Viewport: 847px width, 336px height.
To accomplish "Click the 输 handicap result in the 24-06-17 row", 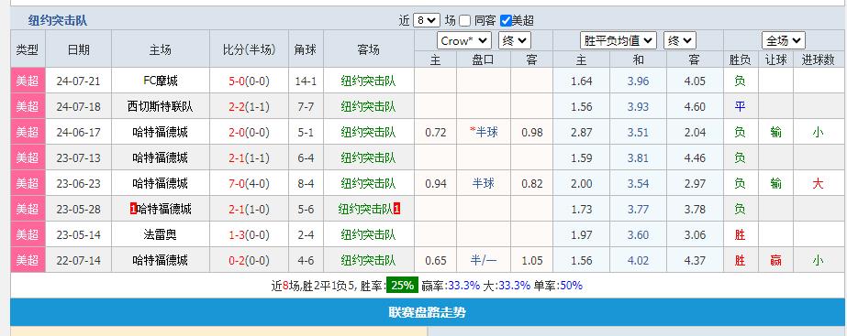I will (x=775, y=132).
